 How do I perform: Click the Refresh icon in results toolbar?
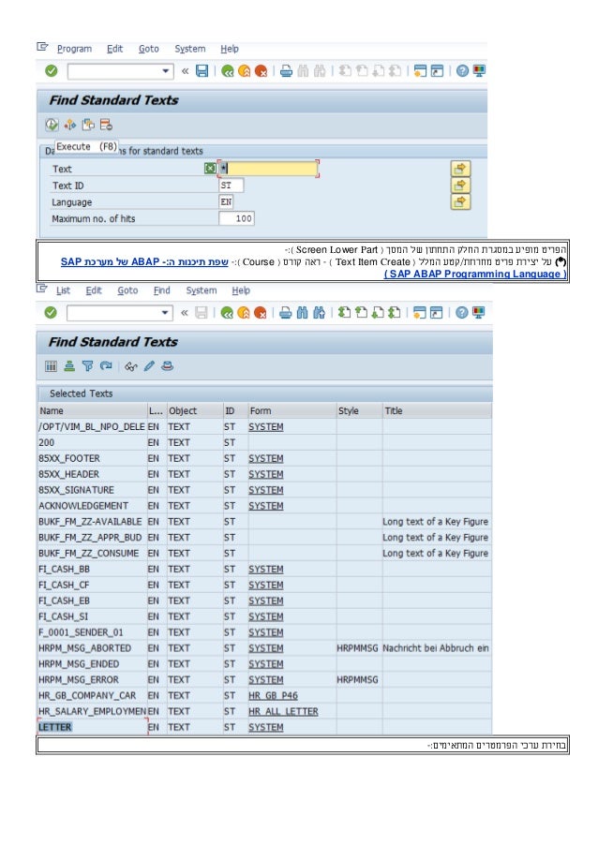[106, 366]
